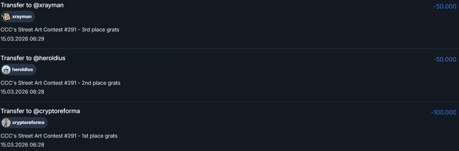Click the cryptoreforma transfer's 06:28 timestamp
The width and height of the screenshot is (459, 151).
coord(22,145)
